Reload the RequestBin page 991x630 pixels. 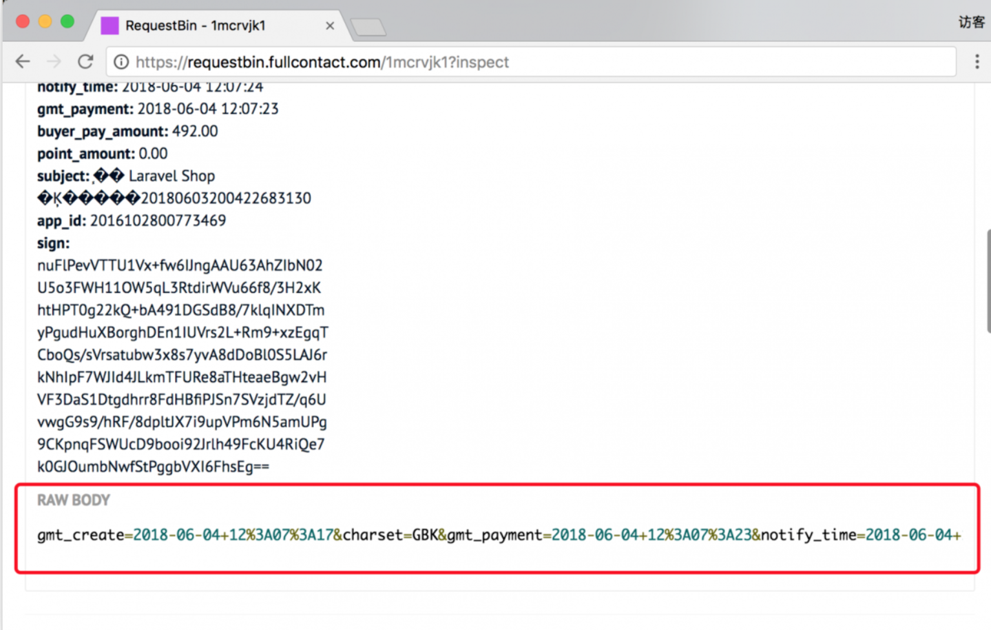(85, 62)
